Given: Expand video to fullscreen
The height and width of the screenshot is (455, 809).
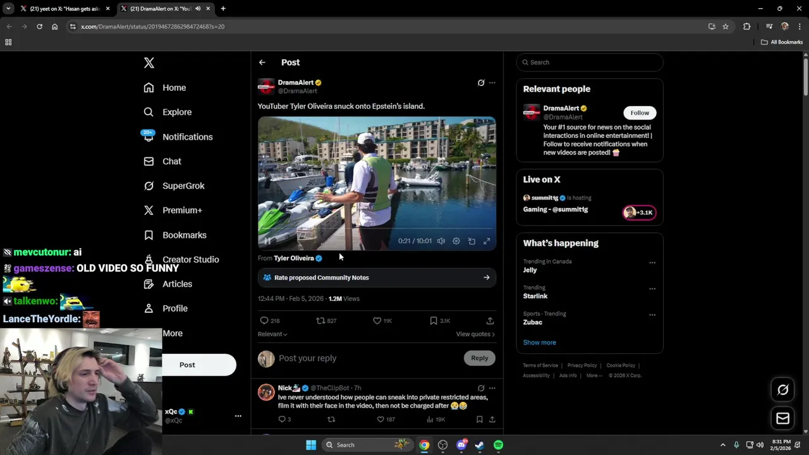Looking at the screenshot, I should (487, 241).
